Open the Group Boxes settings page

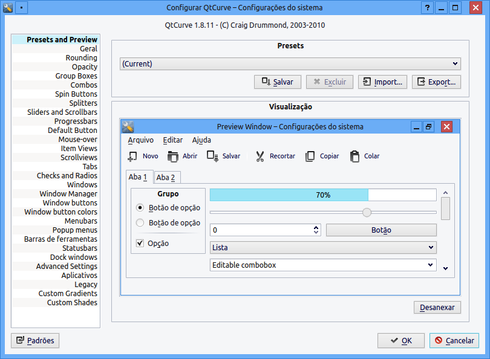[x=56, y=76]
